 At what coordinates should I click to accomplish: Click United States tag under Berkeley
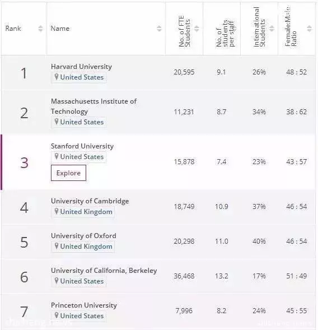pyautogui.click(x=78, y=281)
